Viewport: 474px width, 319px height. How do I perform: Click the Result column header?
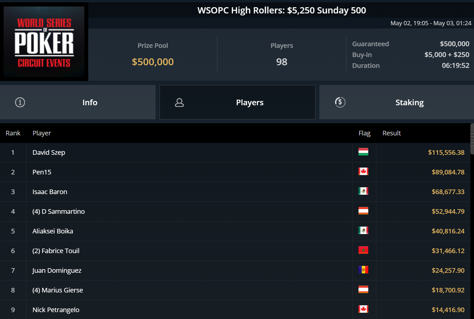[x=392, y=133]
